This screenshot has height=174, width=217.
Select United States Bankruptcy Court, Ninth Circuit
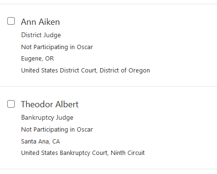pos(83,153)
